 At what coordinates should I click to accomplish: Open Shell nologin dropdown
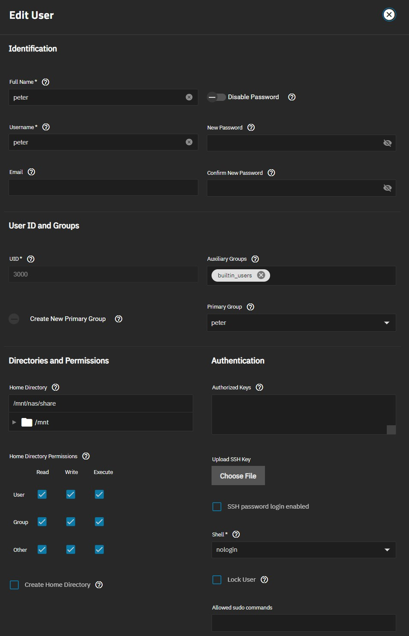[303, 550]
